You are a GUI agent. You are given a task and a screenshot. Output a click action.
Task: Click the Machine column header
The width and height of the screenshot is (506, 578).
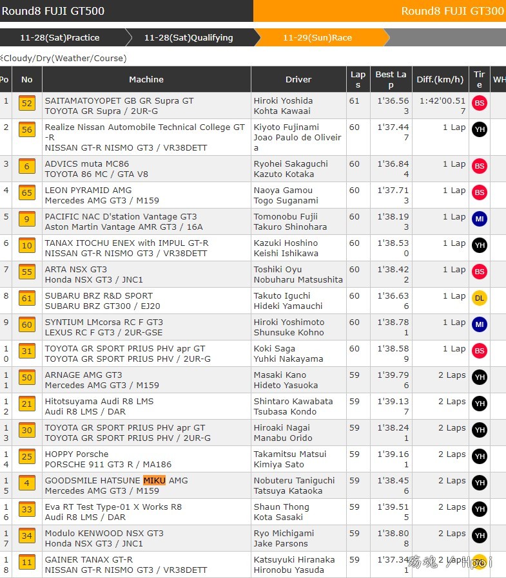pos(146,80)
